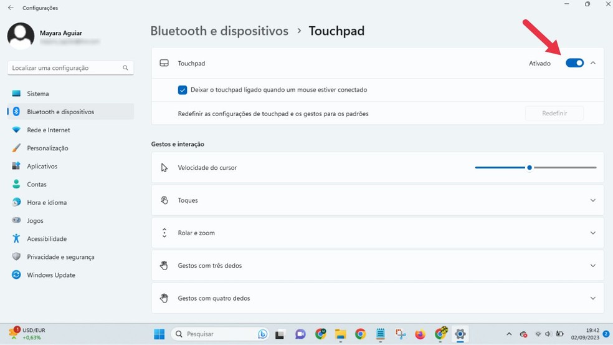Go to Aplicativos settings

(x=71, y=166)
